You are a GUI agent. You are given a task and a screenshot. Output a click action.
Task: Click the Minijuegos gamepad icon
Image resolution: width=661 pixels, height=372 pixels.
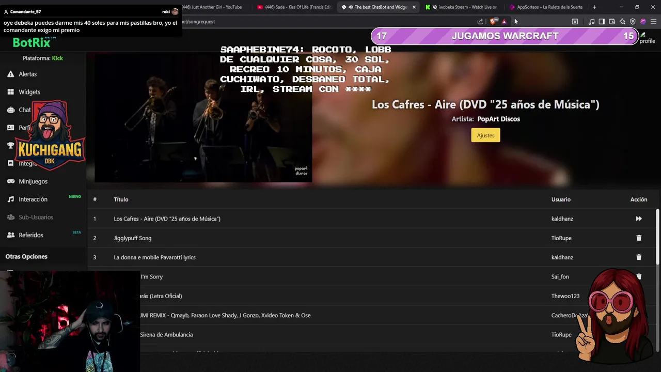[10, 181]
